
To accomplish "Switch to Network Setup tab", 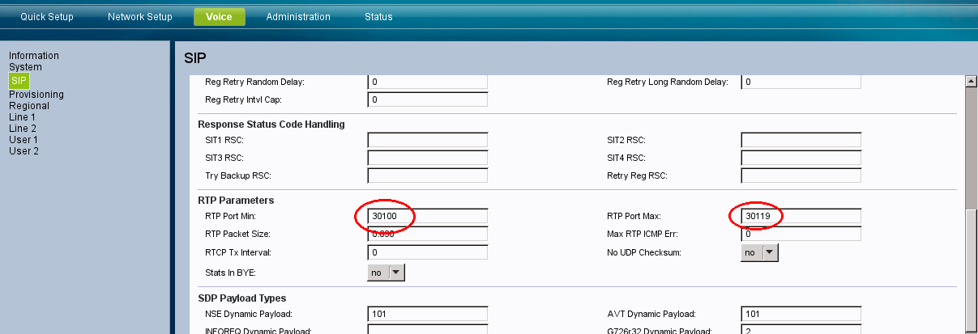I will (x=139, y=17).
